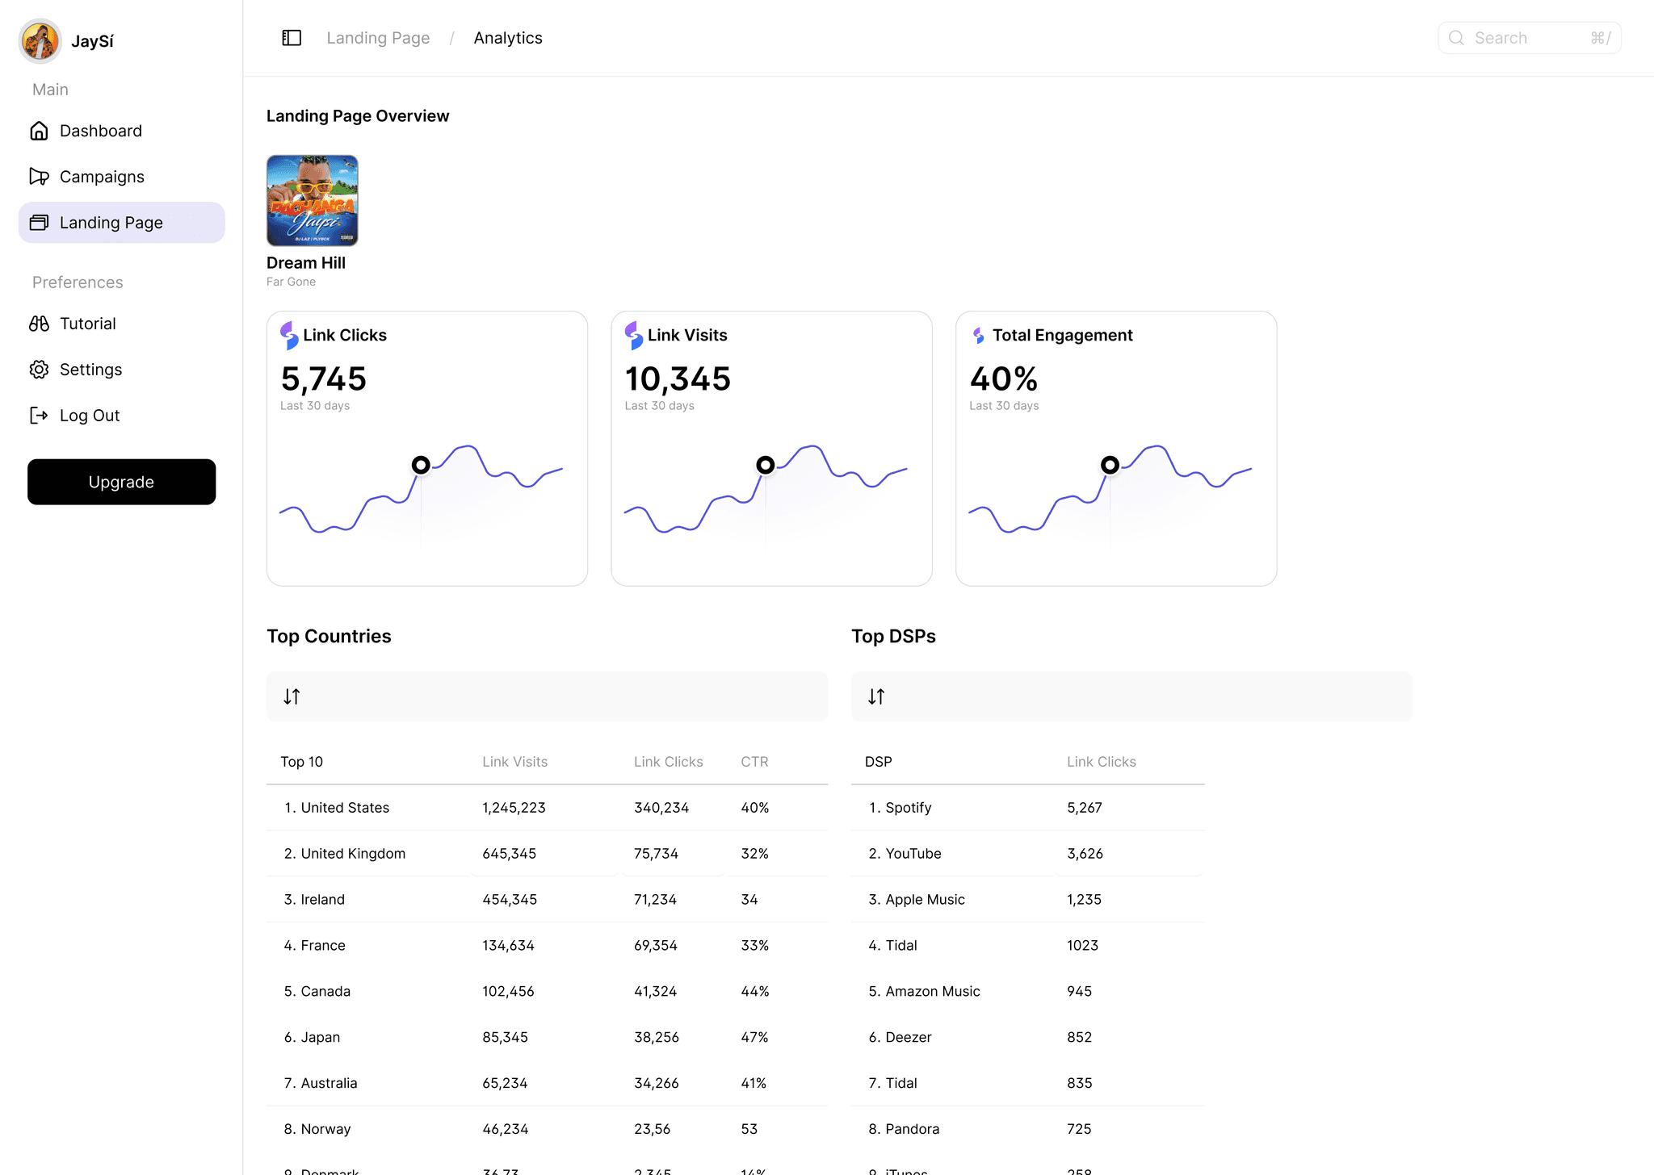The width and height of the screenshot is (1654, 1175).
Task: Click the black Upgrade button
Action: coord(122,482)
